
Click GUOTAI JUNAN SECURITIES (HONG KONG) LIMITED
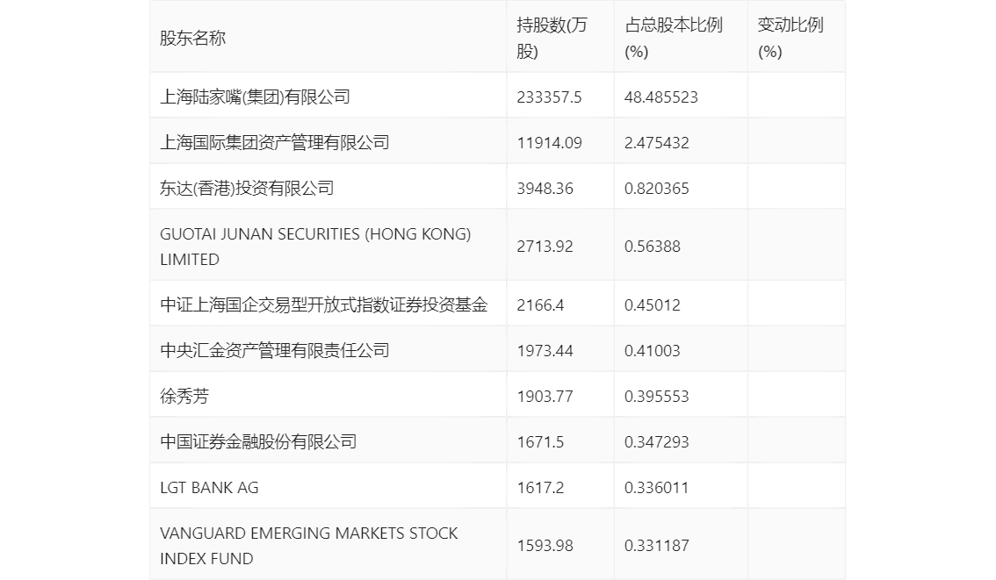point(315,247)
